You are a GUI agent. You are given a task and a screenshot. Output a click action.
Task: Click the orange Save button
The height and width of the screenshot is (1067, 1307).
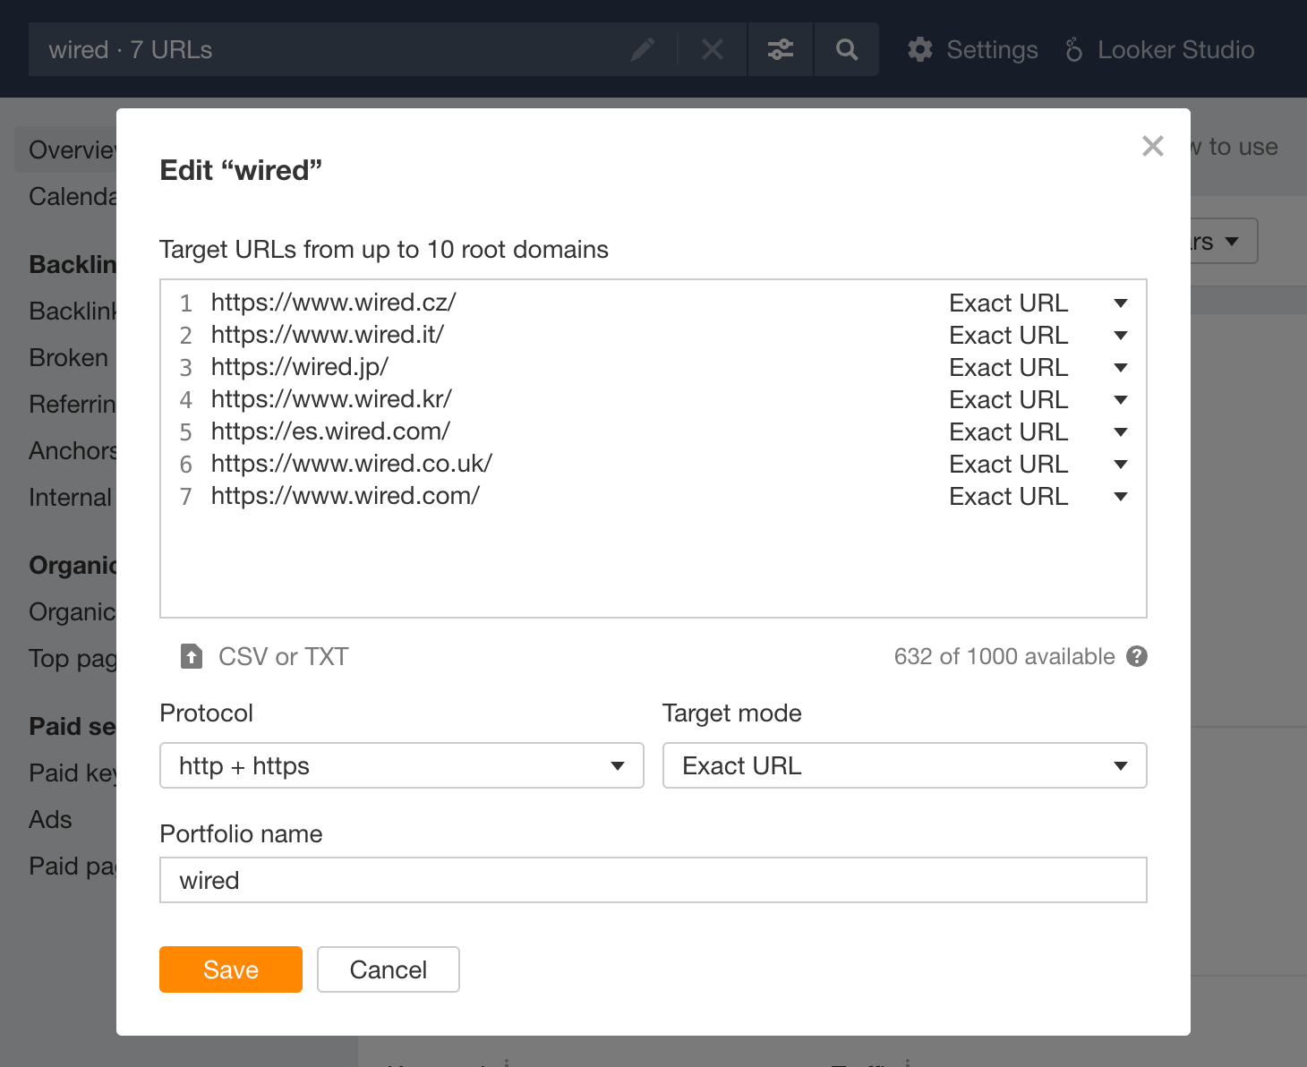coord(231,969)
